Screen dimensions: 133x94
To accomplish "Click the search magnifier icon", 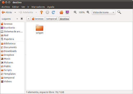I will click(x=119, y=12).
